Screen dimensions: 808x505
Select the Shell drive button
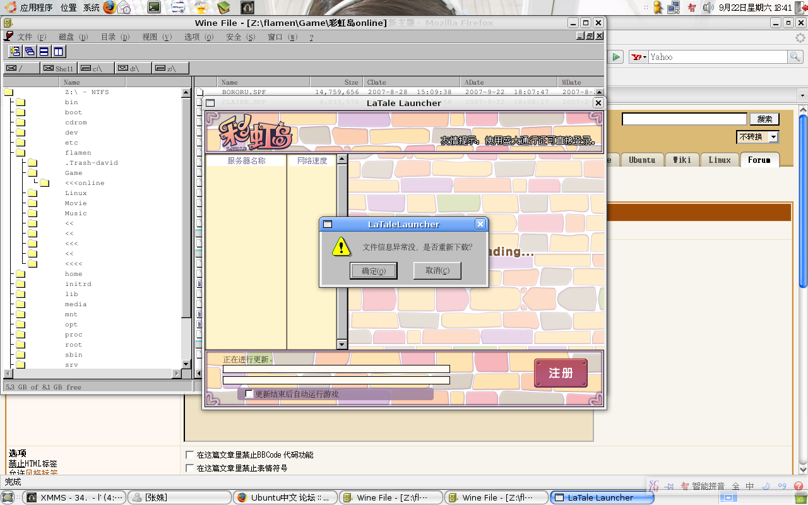tap(58, 68)
